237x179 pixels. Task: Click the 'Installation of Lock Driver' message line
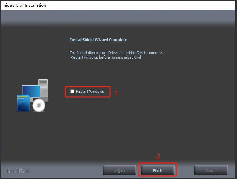[x=116, y=53]
